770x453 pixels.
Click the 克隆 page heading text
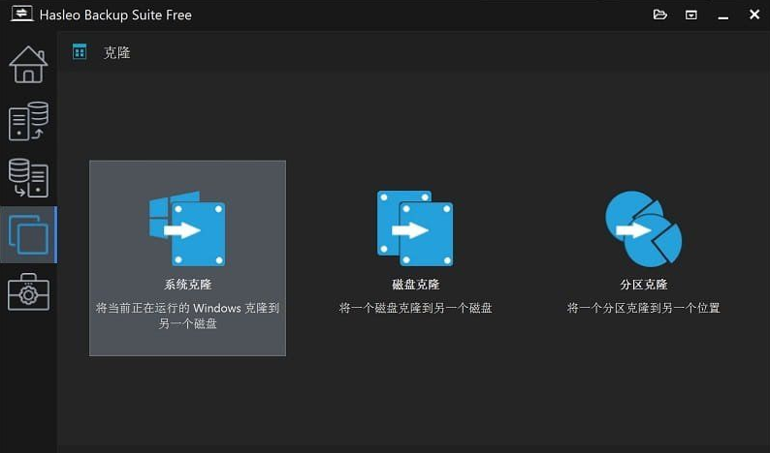(116, 52)
